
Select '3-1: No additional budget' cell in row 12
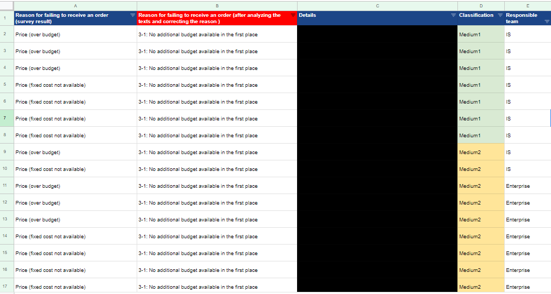pos(217,203)
